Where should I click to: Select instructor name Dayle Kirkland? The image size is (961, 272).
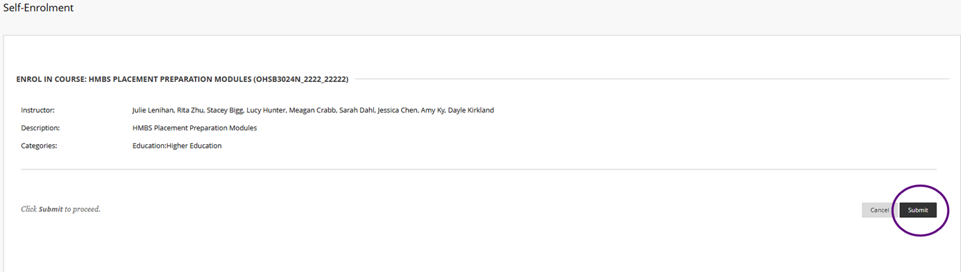[x=471, y=110]
